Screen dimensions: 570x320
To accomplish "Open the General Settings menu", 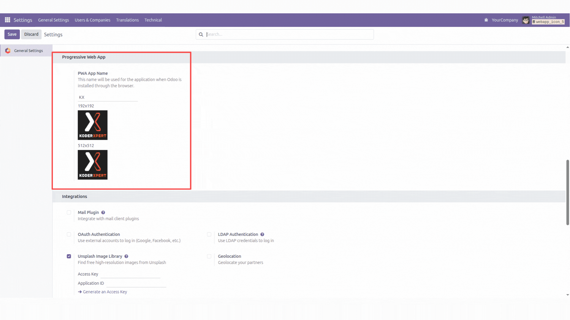I will coord(53,20).
